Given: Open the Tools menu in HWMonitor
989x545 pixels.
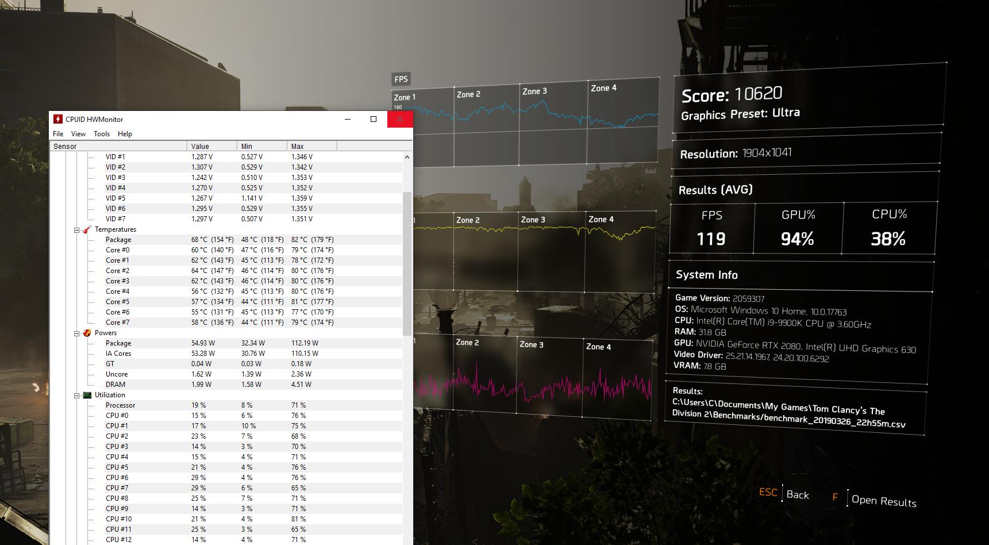Looking at the screenshot, I should tap(102, 134).
